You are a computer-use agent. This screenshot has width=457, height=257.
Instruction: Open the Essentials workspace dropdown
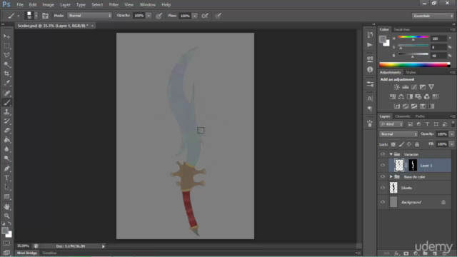[433, 16]
